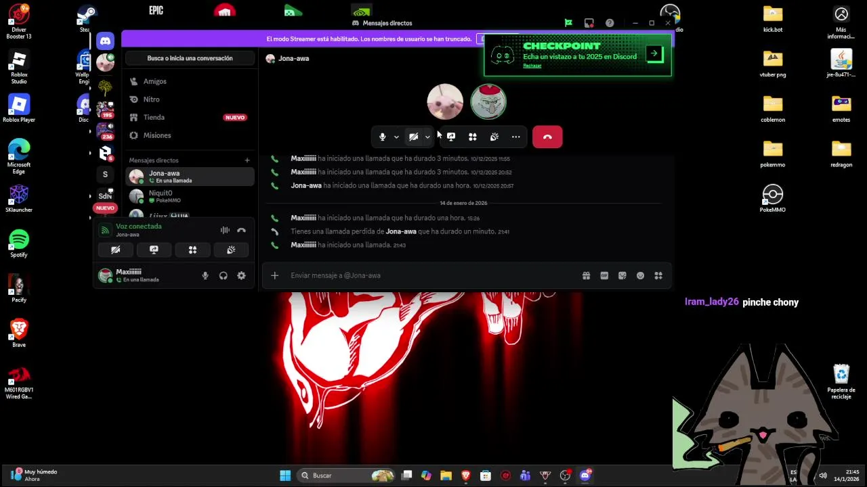Open attachment plus button in message bar
Viewport: 867px width, 487px height.
tap(274, 275)
